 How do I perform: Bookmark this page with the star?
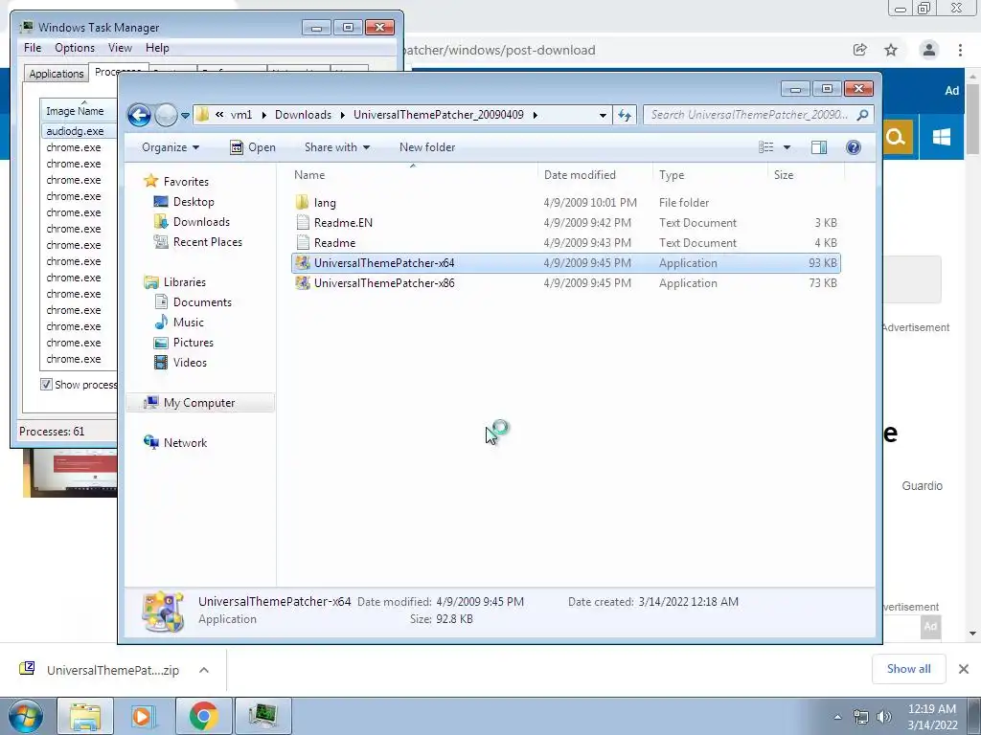(891, 50)
